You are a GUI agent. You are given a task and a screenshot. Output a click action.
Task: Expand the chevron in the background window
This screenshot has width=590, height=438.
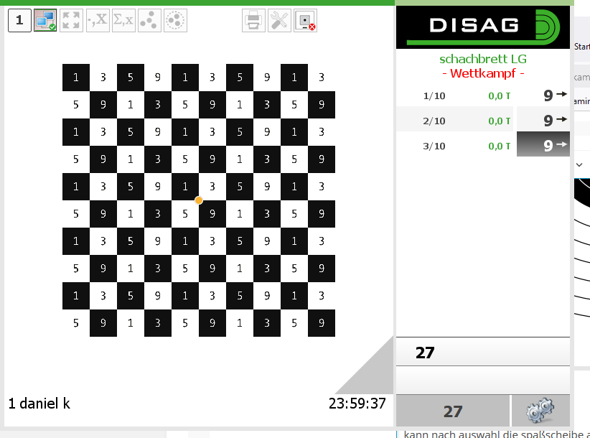click(x=579, y=164)
